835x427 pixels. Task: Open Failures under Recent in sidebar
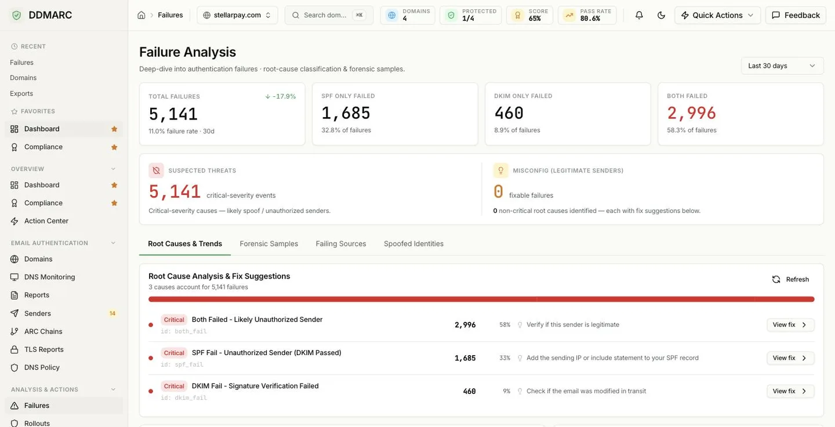coord(21,63)
